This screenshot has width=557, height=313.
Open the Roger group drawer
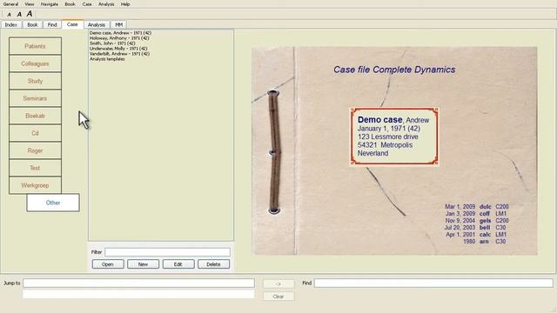[35, 150]
